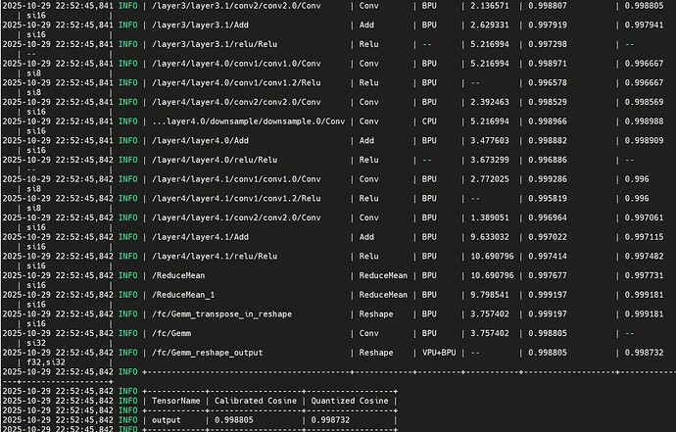The image size is (676, 432).
Task: Select the TensorName column header
Action: (176, 401)
